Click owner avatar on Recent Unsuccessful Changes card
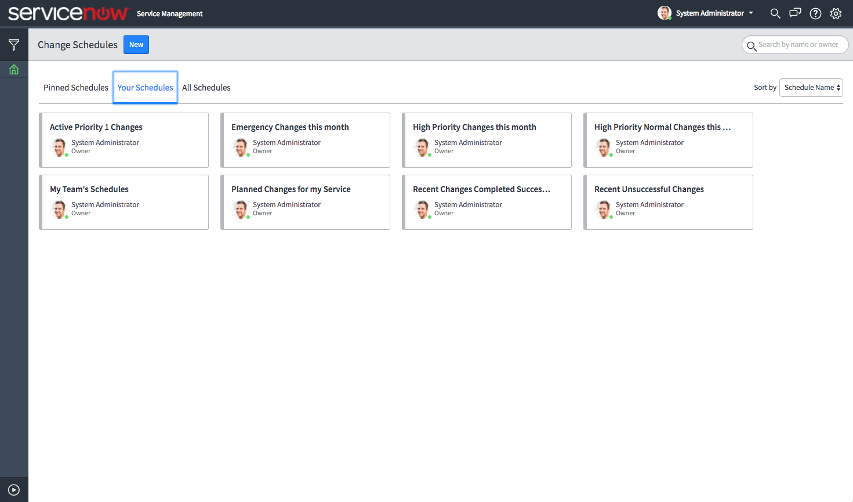 tap(604, 210)
